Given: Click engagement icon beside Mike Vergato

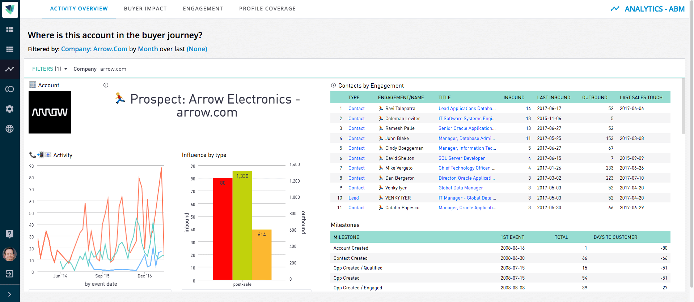Looking at the screenshot, I should pyautogui.click(x=381, y=168).
